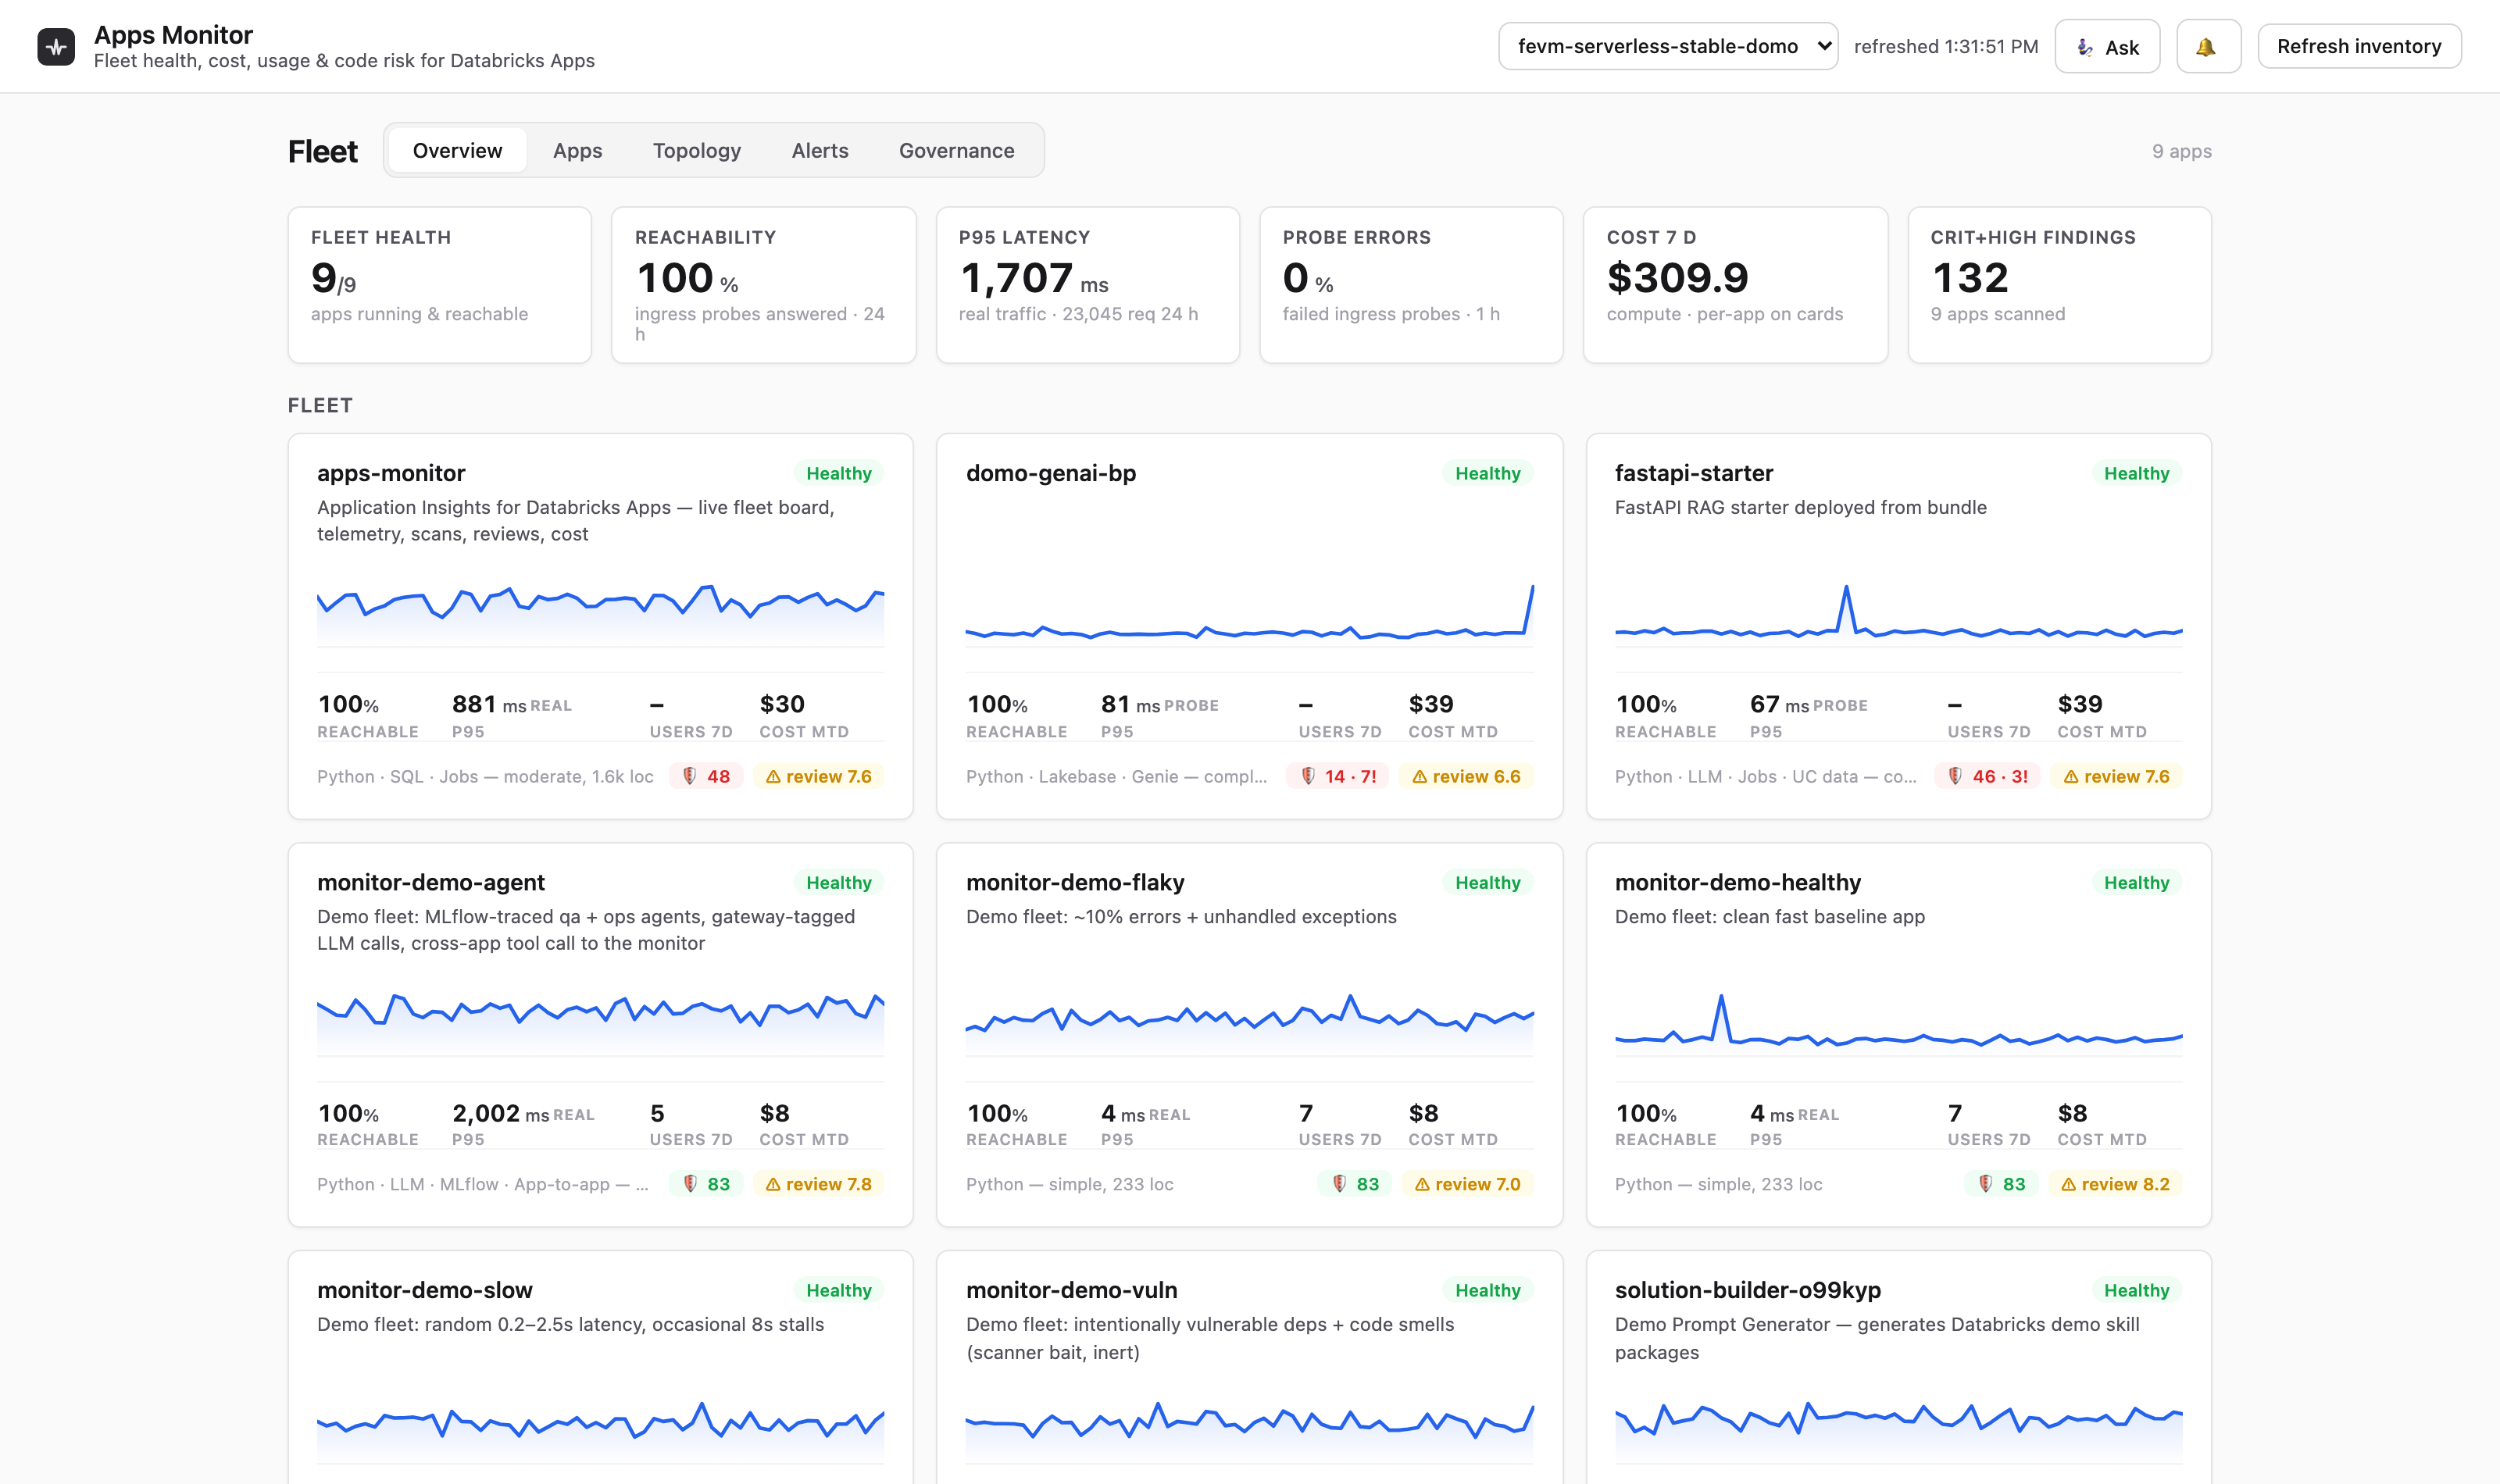
Task: Click "Python · SQL · Jobs — moderate, 1.6k loc"
Action: pos(485,776)
